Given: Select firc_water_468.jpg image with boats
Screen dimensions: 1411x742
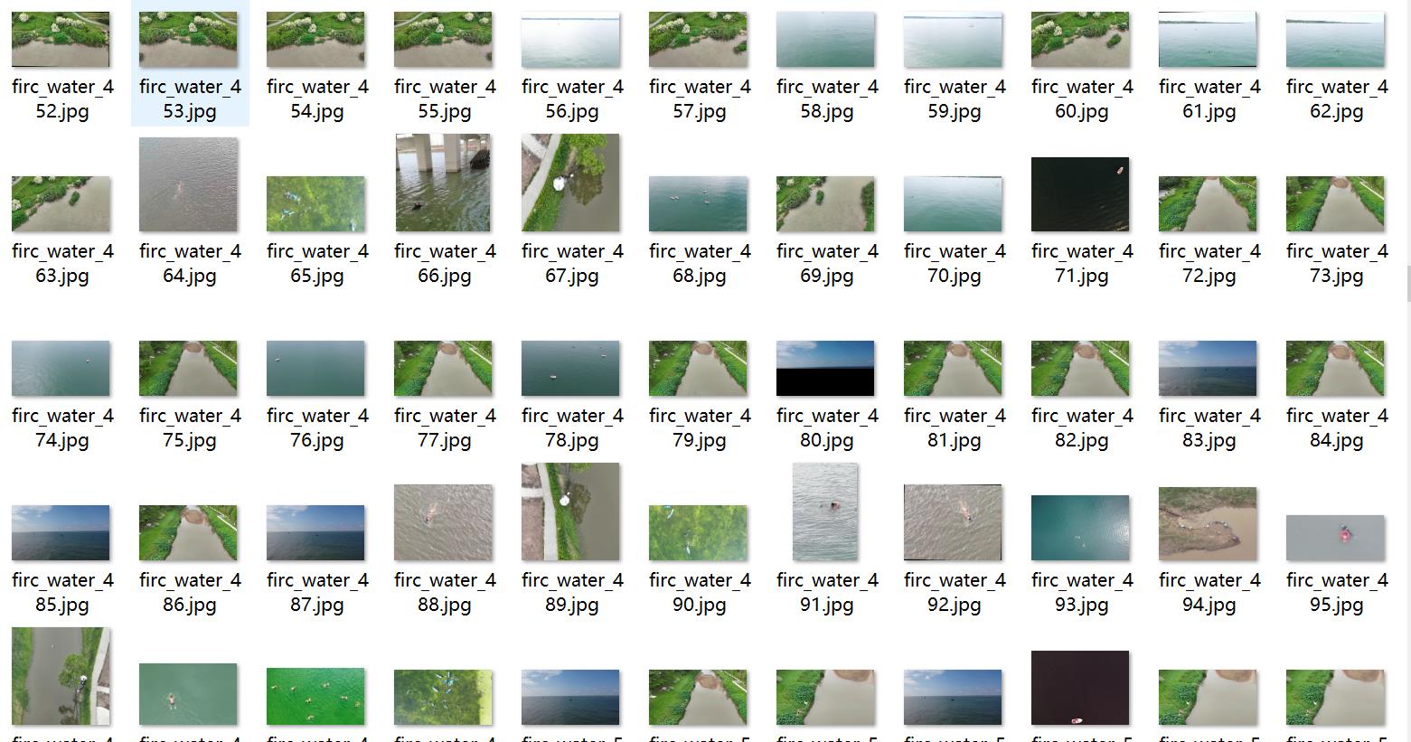Looking at the screenshot, I should [698, 203].
